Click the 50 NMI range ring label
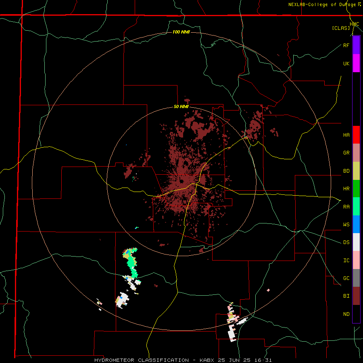Image resolution: width=363 pixels, height=363 pixels. (x=181, y=107)
